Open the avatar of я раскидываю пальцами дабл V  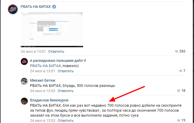(24, 61)
